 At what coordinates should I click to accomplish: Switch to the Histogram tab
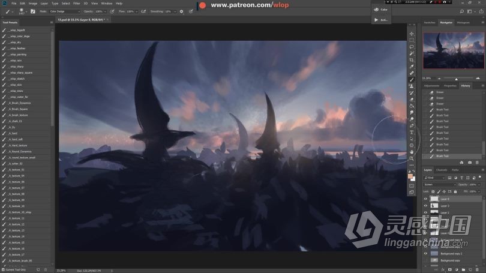click(x=463, y=23)
